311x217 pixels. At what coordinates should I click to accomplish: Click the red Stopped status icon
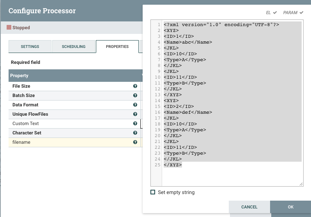pos(9,28)
